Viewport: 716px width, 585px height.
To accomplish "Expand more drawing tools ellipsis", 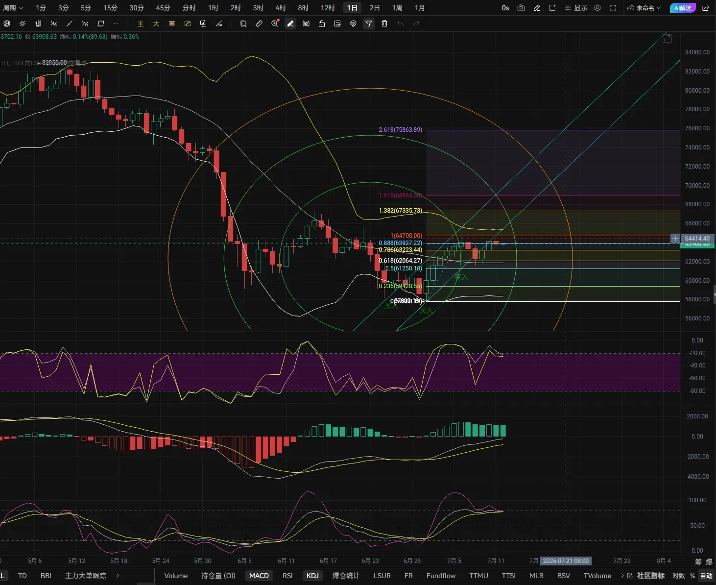I will pyautogui.click(x=116, y=24).
